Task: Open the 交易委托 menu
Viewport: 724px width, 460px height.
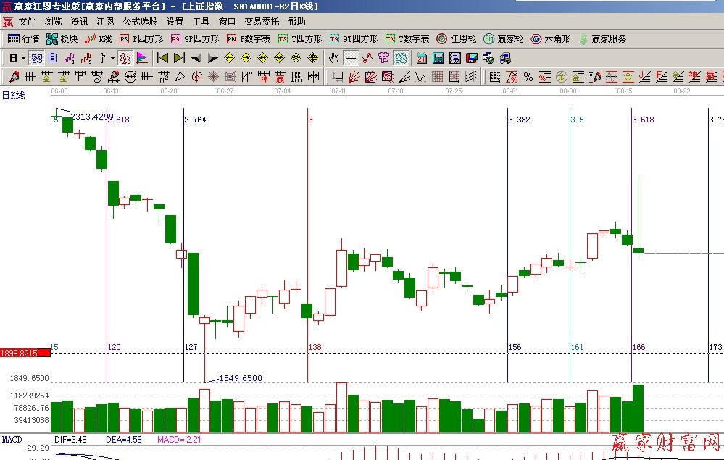Action: (261, 22)
